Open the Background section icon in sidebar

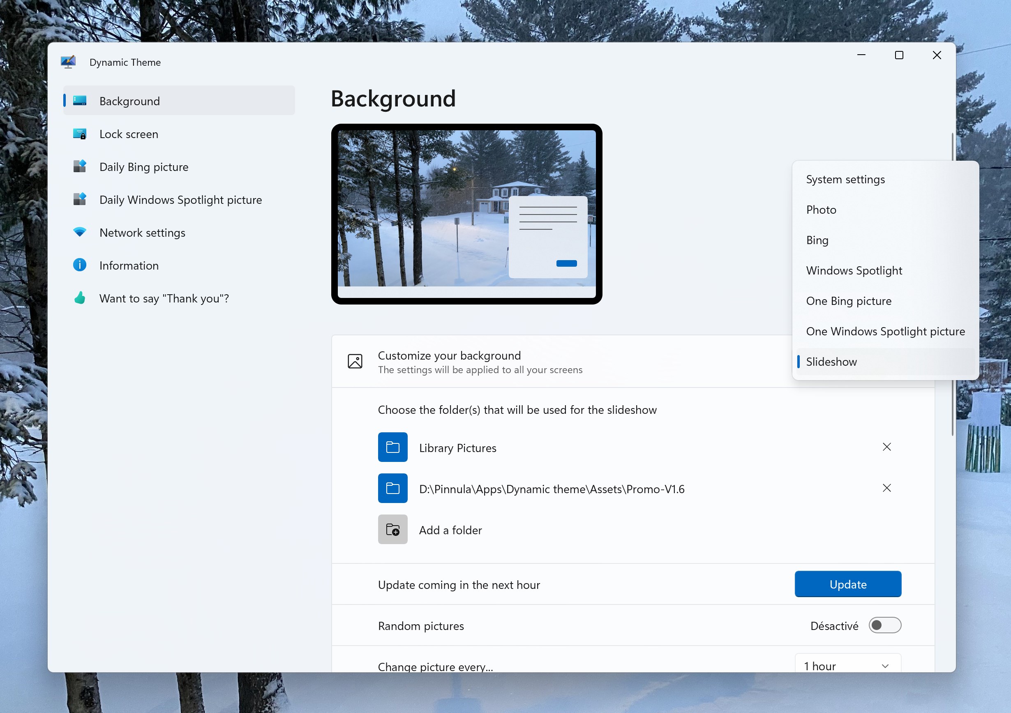click(80, 100)
